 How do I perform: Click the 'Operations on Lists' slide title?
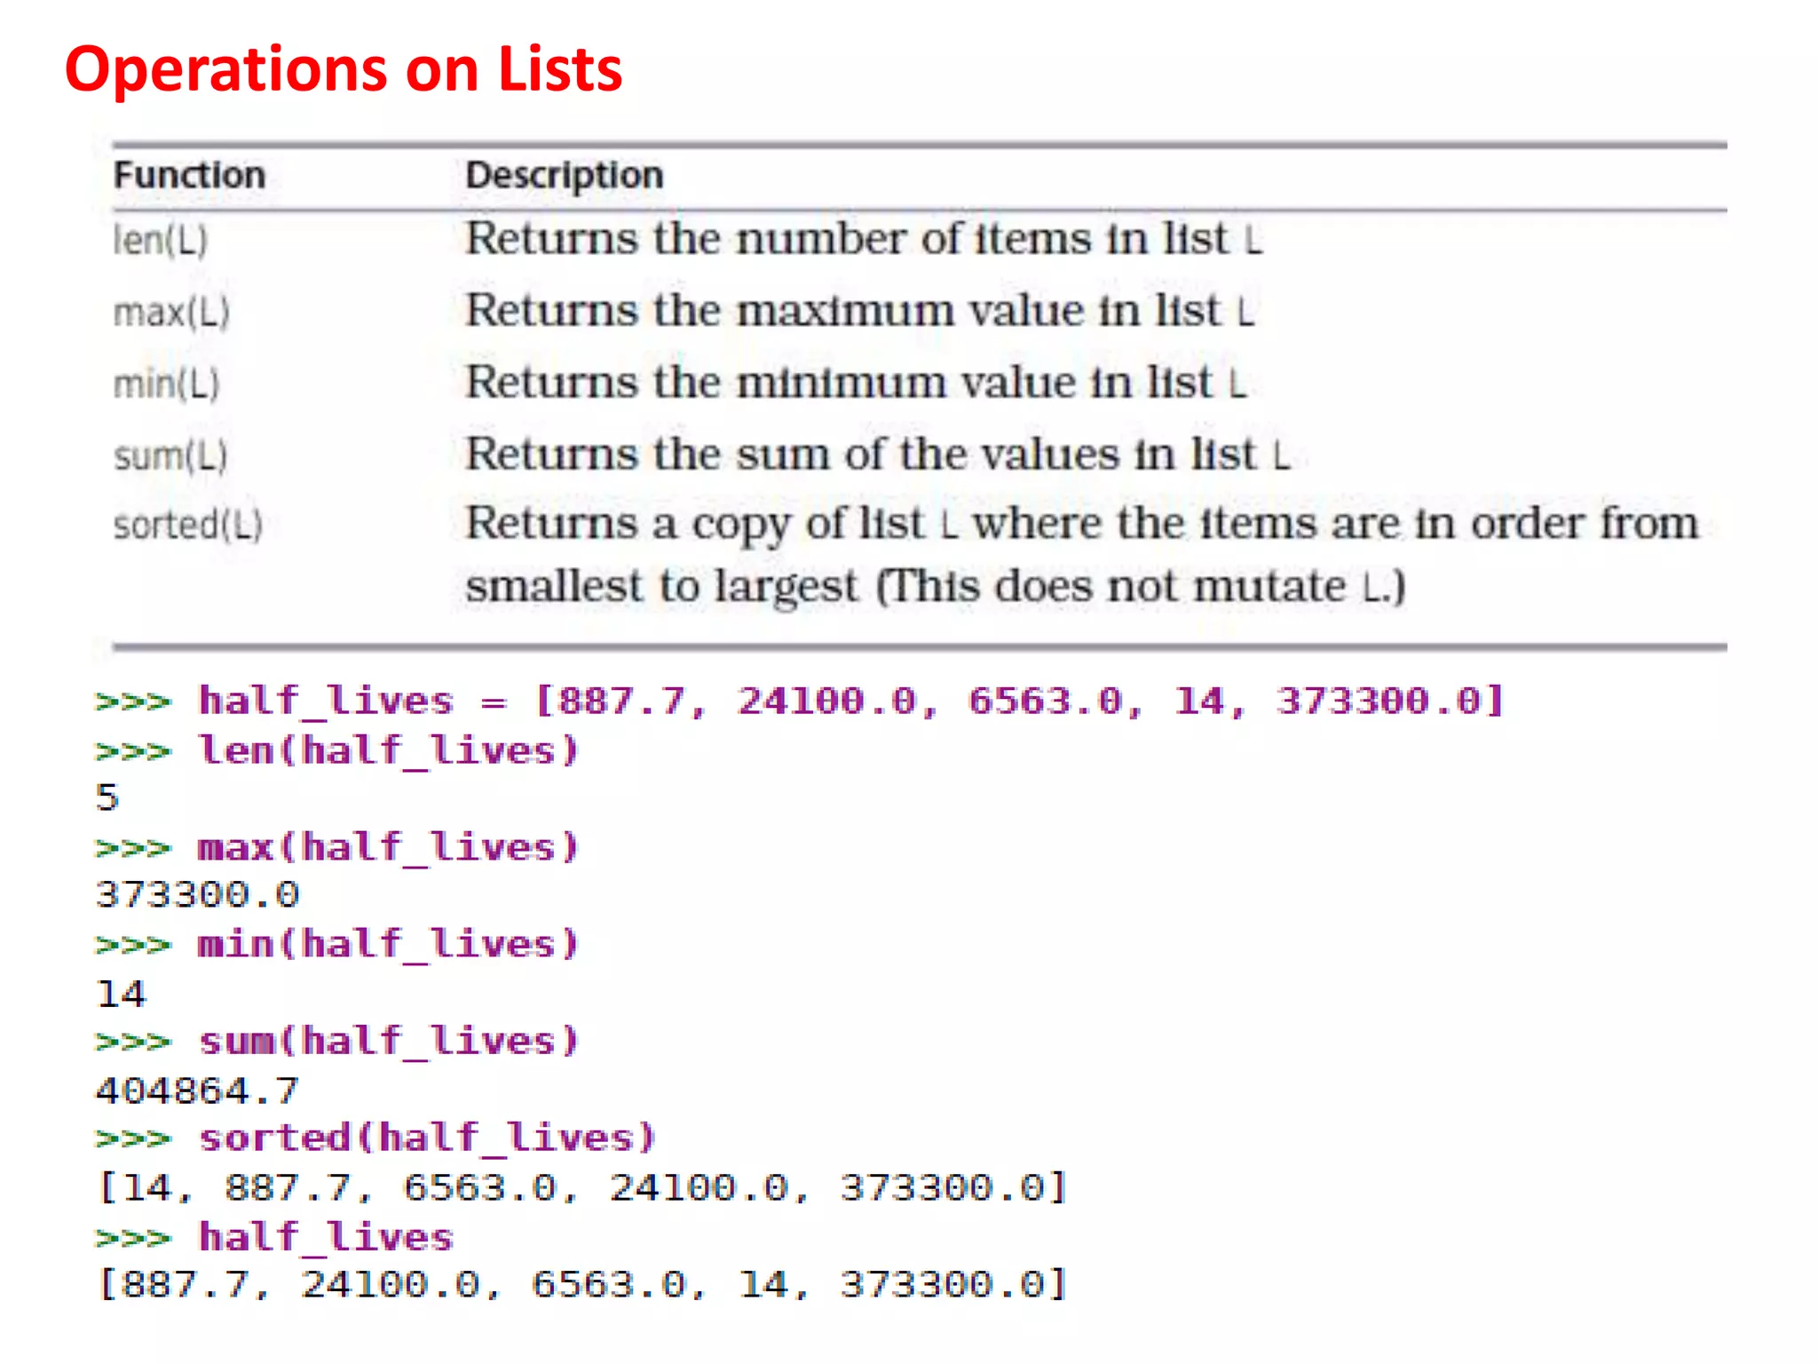(x=344, y=69)
